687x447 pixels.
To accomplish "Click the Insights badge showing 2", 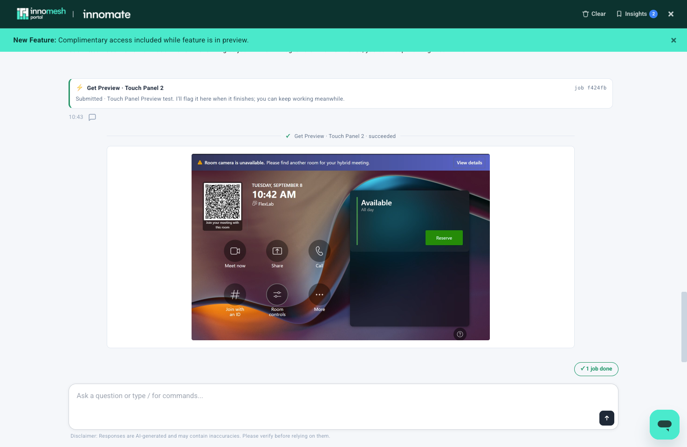I will pos(653,14).
